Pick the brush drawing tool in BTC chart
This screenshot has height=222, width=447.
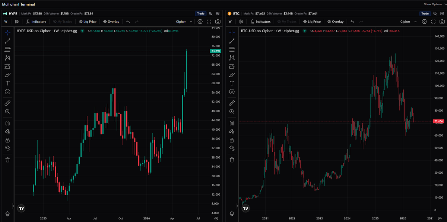click(232, 75)
